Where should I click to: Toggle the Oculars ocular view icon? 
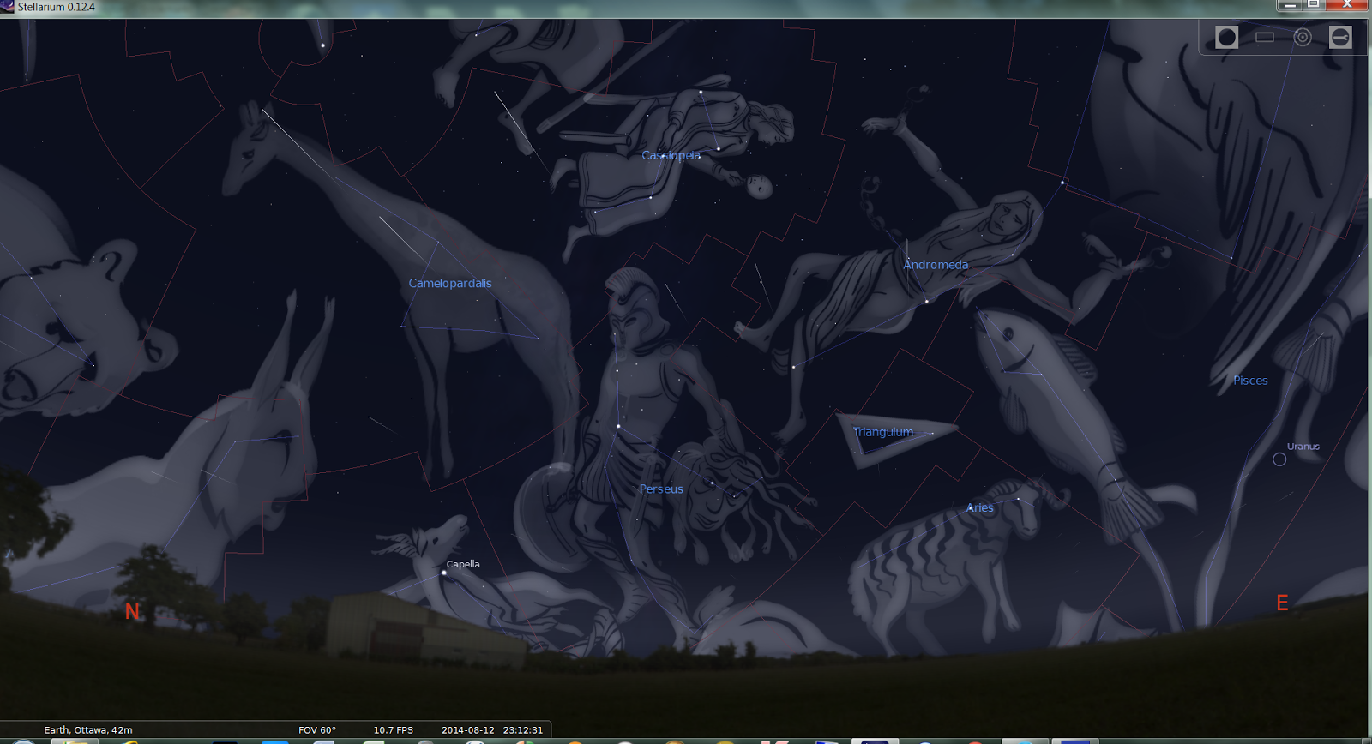pyautogui.click(x=1227, y=37)
